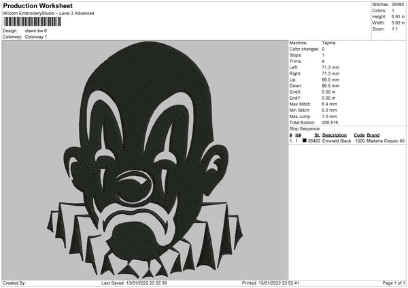Click the barcode under the worksheet title
408x288 pixels.
tap(29, 22)
